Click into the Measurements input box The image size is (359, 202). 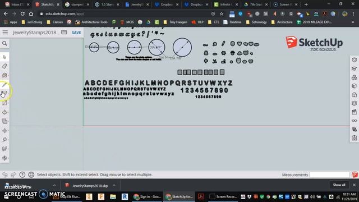click(x=329, y=175)
